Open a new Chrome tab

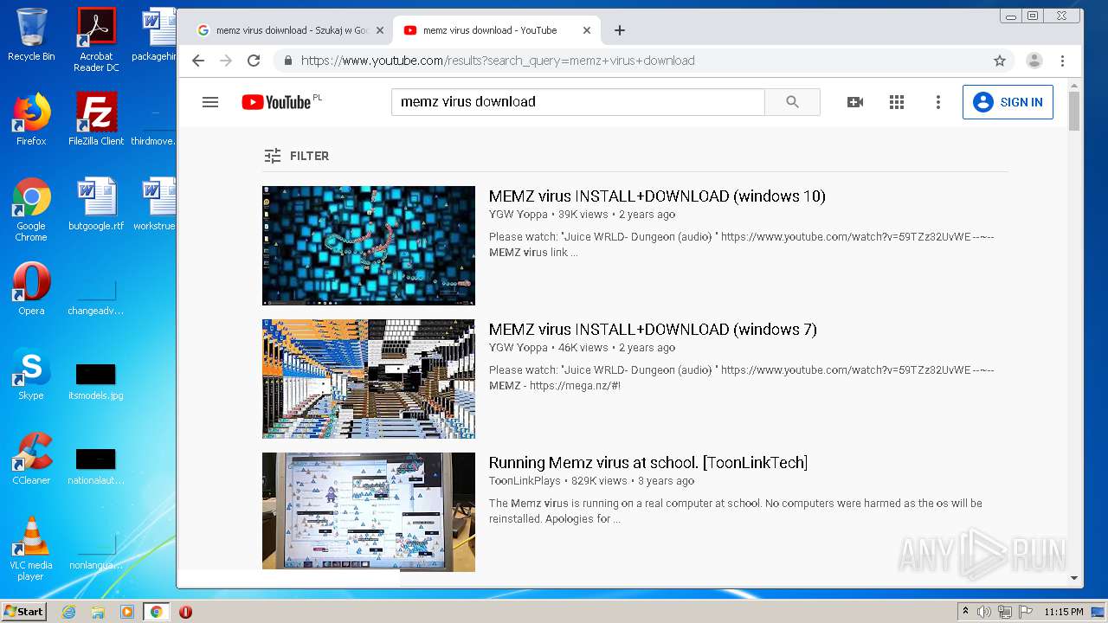pyautogui.click(x=620, y=30)
